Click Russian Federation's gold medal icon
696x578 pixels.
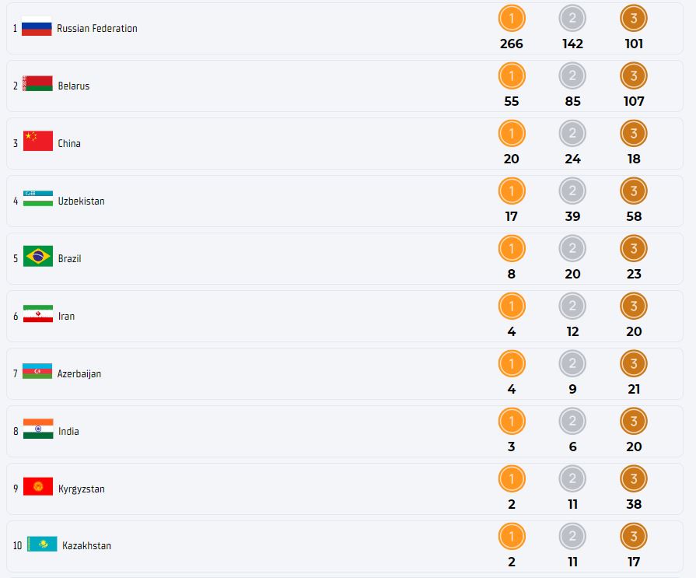512,18
